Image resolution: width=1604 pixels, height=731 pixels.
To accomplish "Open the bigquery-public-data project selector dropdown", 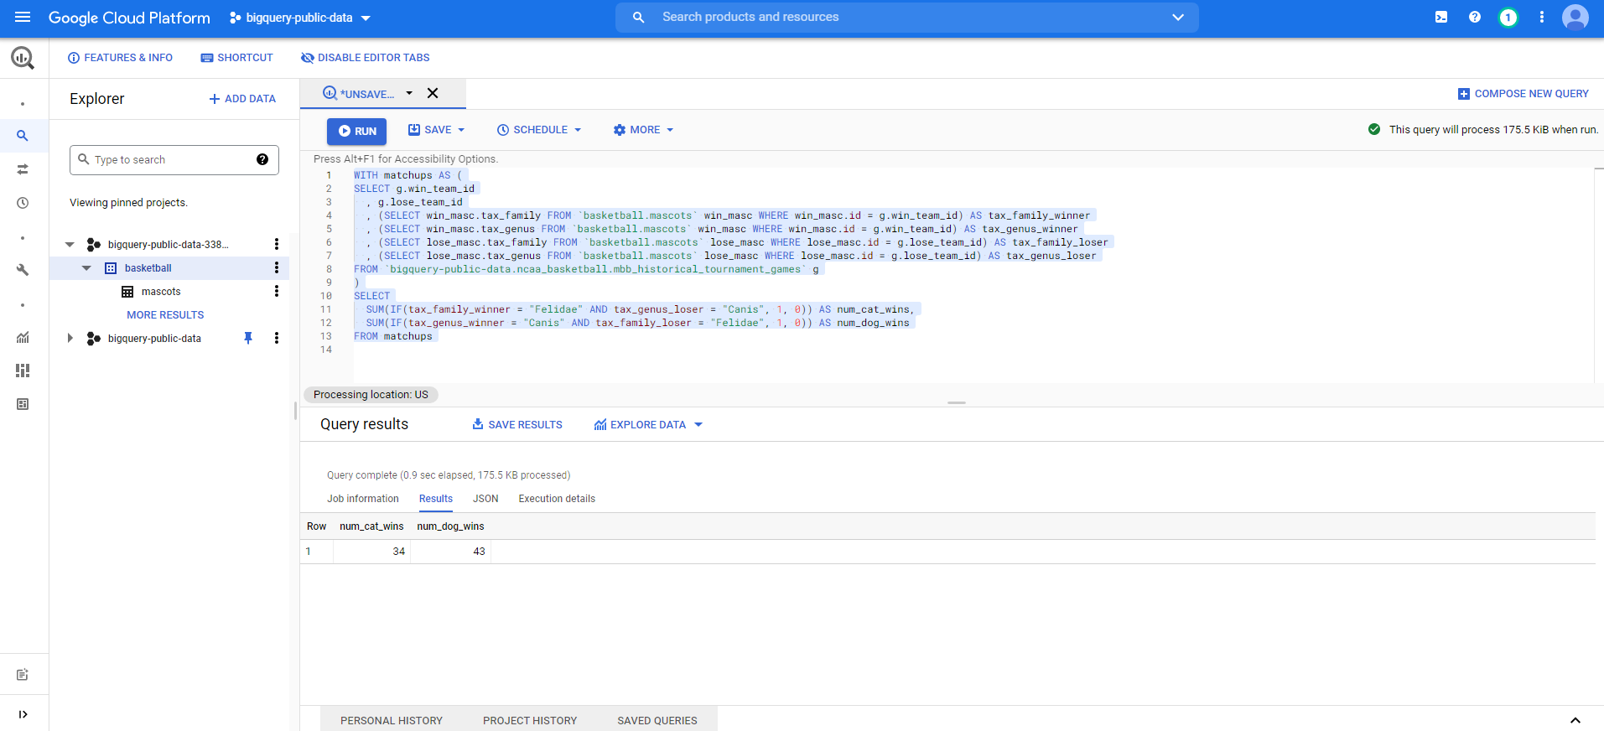I will pos(300,18).
